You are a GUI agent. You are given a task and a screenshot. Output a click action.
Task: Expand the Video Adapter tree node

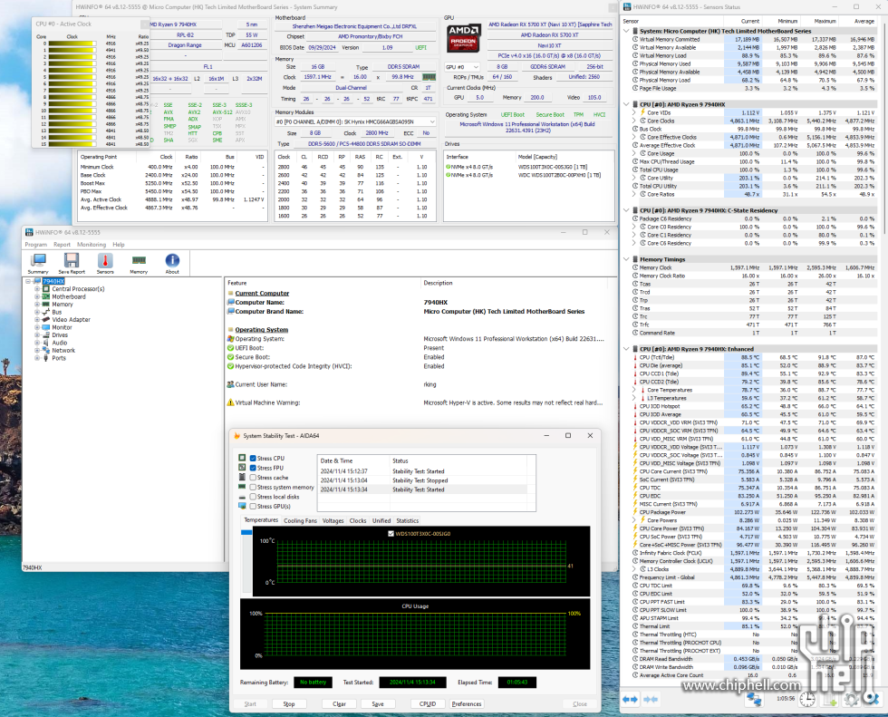pos(37,319)
